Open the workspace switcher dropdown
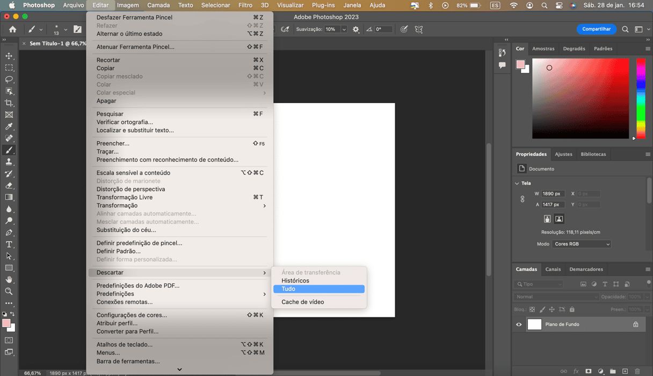Viewport: 653px width, 376px height. coord(641,29)
